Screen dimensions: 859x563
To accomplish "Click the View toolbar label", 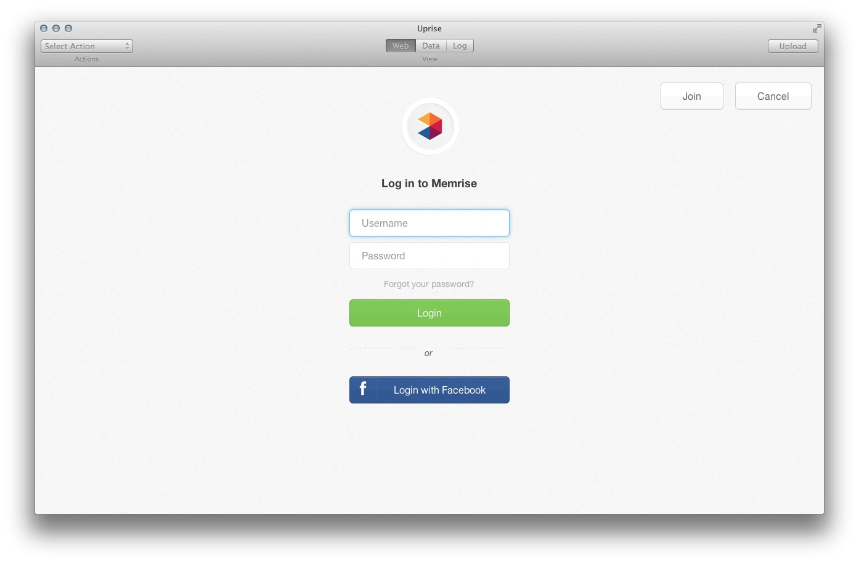I will click(x=430, y=59).
